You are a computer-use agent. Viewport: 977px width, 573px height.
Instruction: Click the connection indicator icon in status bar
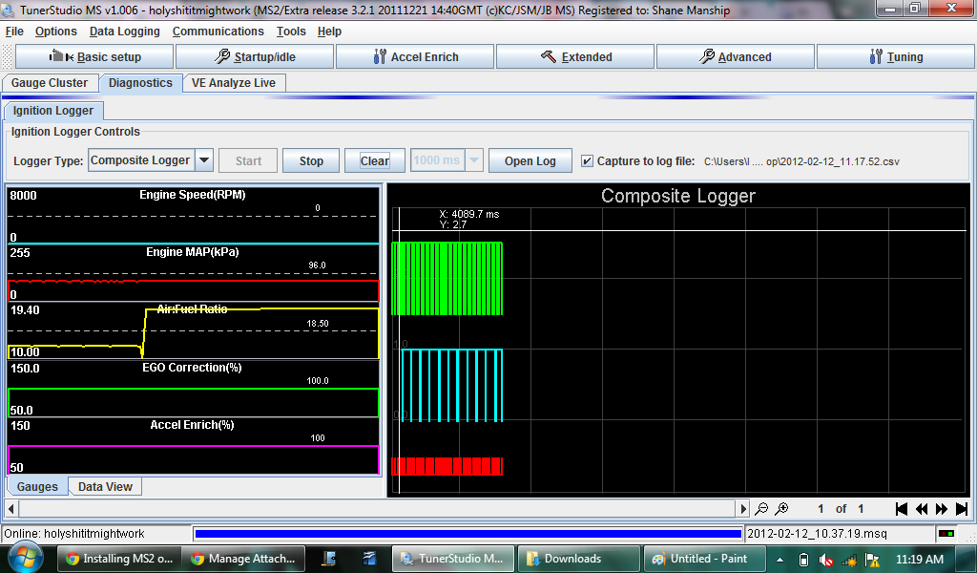coord(946,534)
